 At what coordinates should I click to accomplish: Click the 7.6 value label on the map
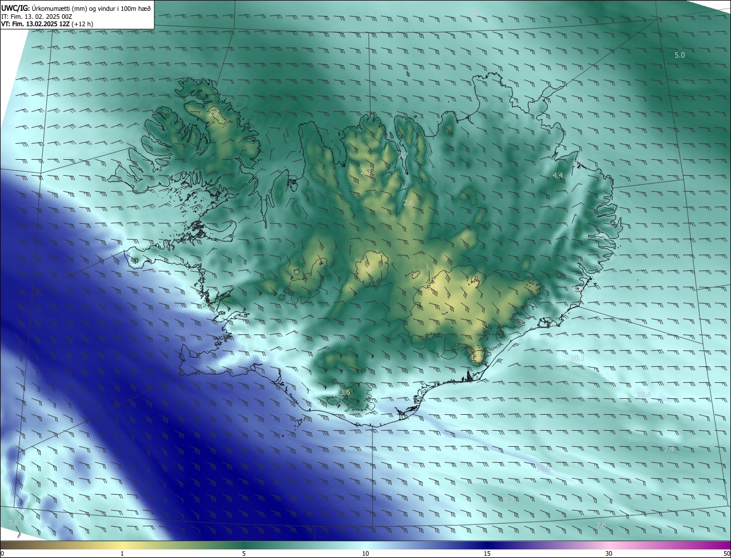pyautogui.click(x=601, y=525)
